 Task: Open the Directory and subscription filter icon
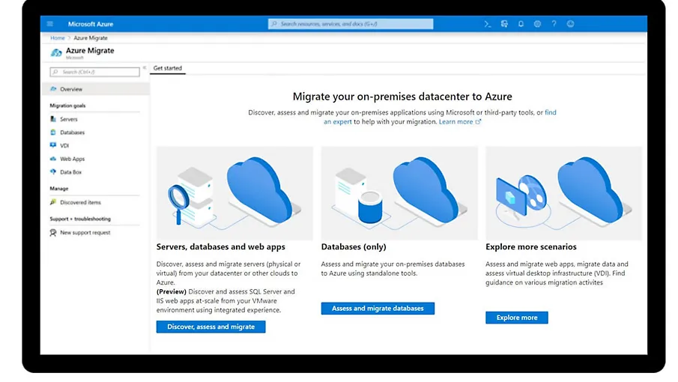[x=504, y=24]
